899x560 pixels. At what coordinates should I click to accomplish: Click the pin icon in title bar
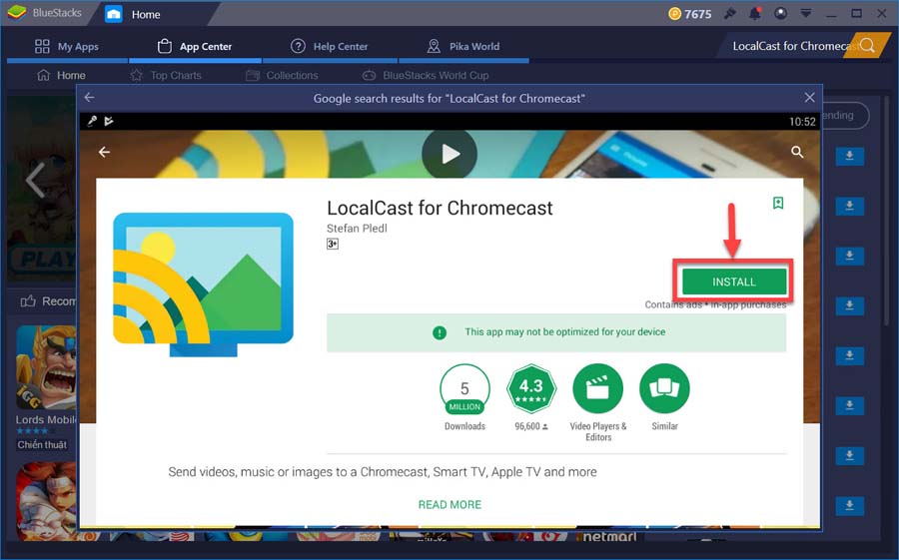pos(730,14)
